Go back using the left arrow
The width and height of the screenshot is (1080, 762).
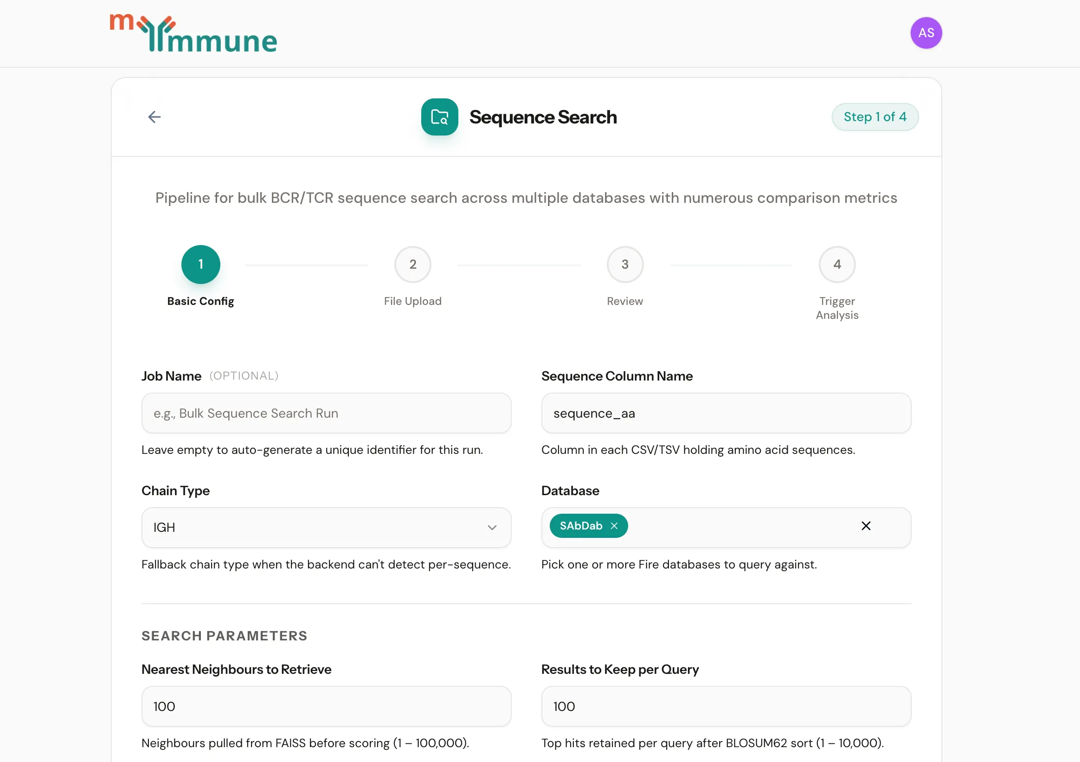(154, 117)
